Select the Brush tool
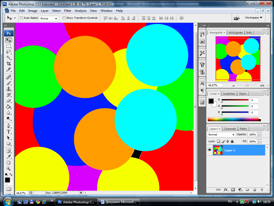The width and height of the screenshot is (274, 206). pyautogui.click(x=9, y=83)
